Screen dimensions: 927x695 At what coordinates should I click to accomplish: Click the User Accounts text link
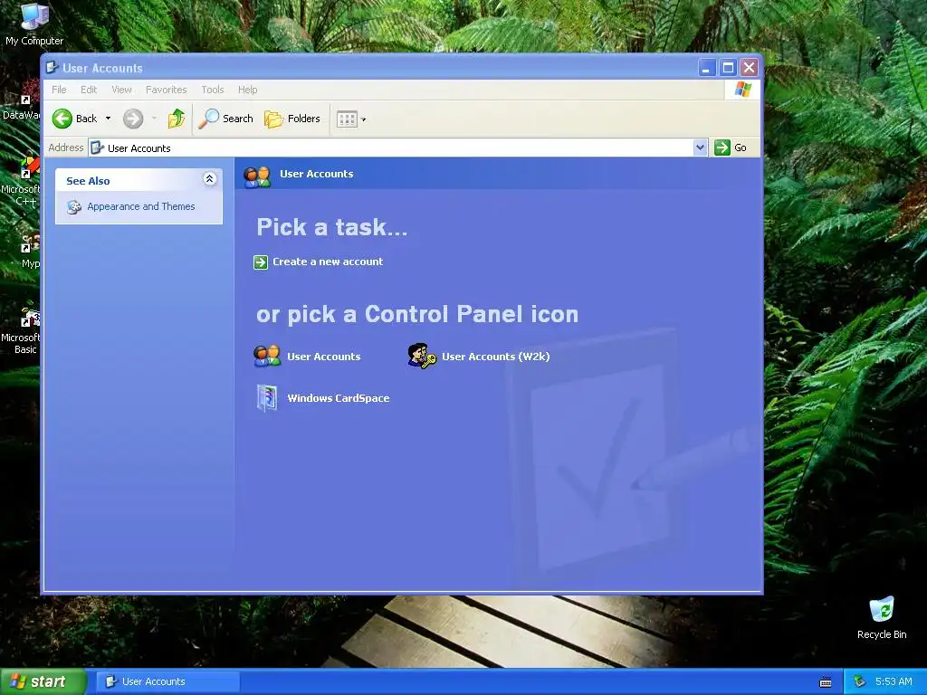(324, 357)
